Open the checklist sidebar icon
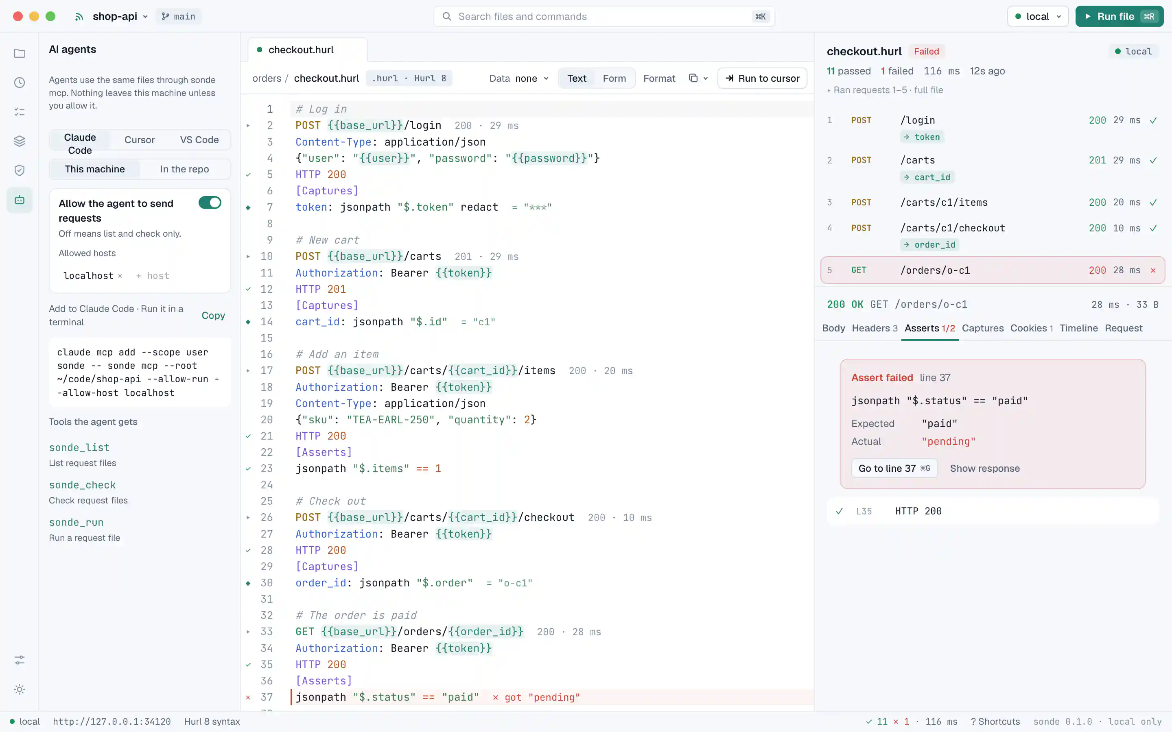The image size is (1172, 732). 20,112
